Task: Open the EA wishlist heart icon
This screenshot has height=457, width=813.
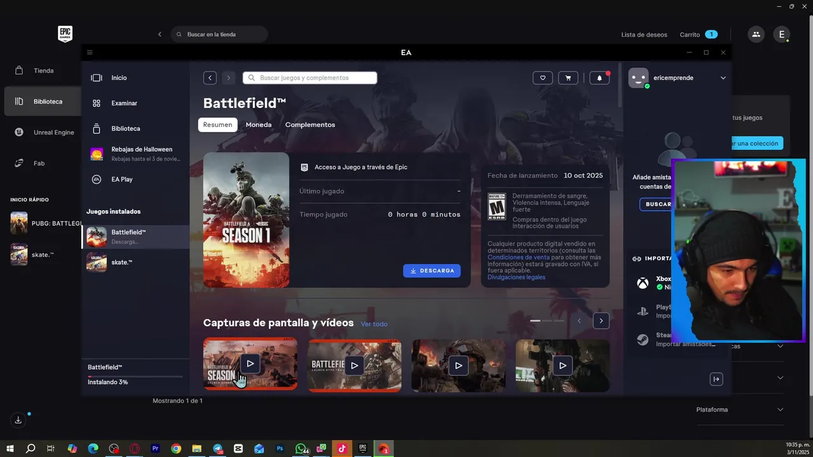Action: coord(542,77)
